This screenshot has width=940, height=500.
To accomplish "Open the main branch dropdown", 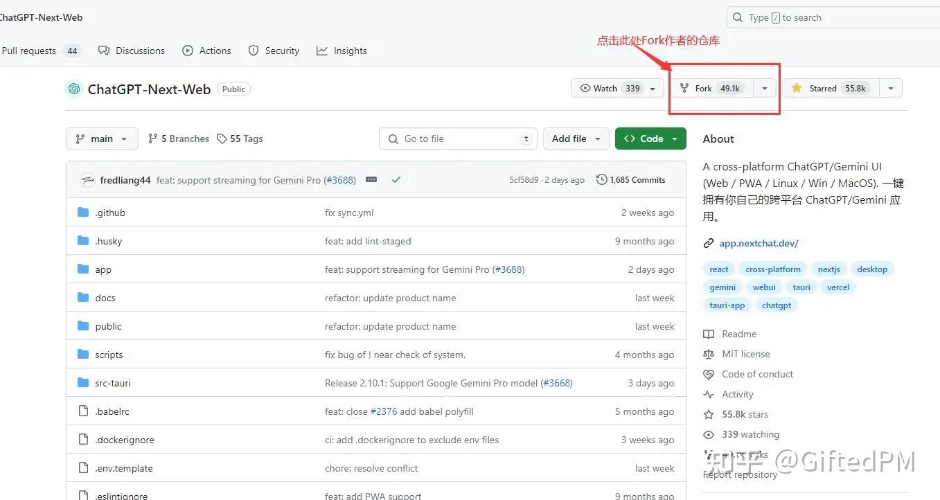I will coord(101,139).
